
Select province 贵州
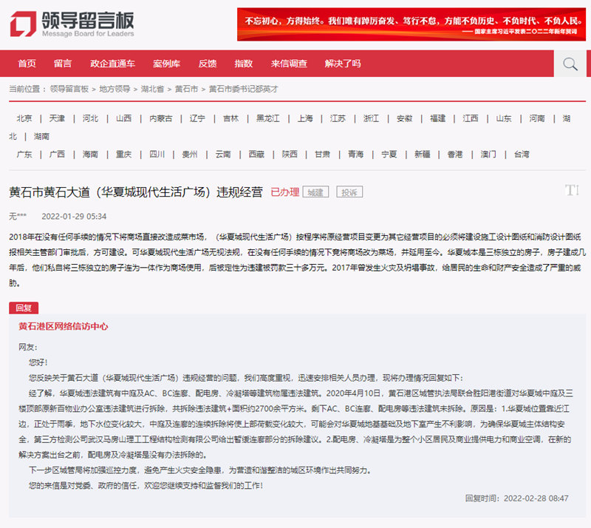tap(190, 155)
